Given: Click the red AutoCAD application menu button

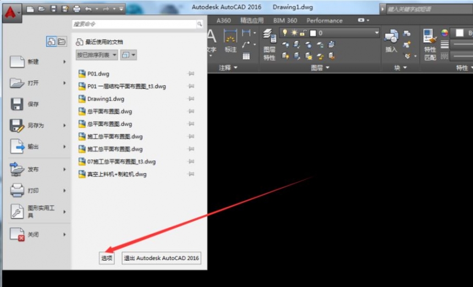Looking at the screenshot, I should coord(12,13).
